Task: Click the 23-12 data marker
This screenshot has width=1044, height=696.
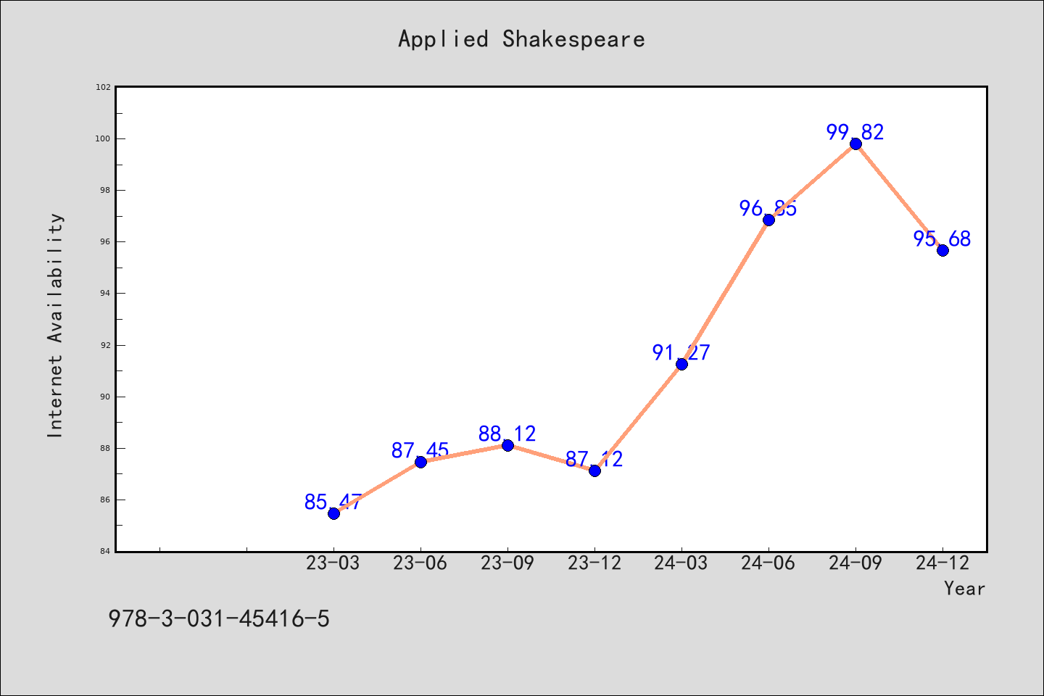Action: [x=594, y=471]
